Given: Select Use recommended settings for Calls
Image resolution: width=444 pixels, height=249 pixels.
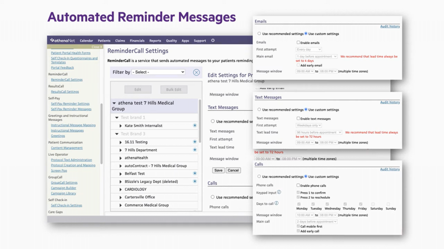Looking at the screenshot, I should pyautogui.click(x=259, y=177).
